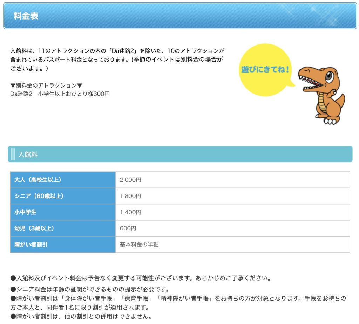Click the double-bar icon beside 入館料 heading
This screenshot has width=359, height=324.
(13, 154)
